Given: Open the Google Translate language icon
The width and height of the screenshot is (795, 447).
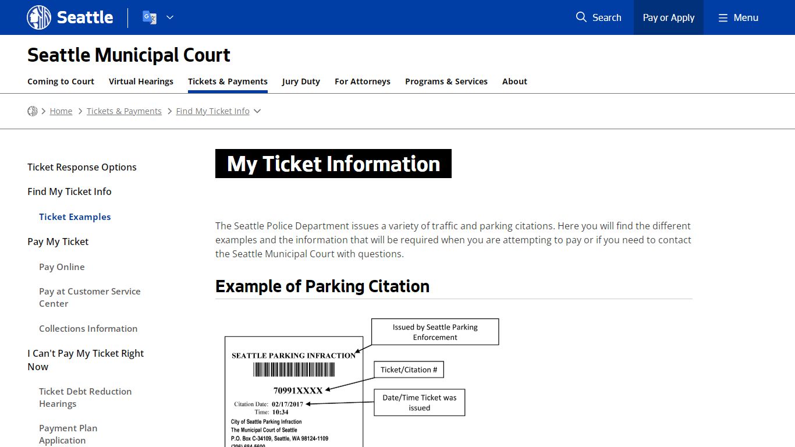Looking at the screenshot, I should pos(150,17).
